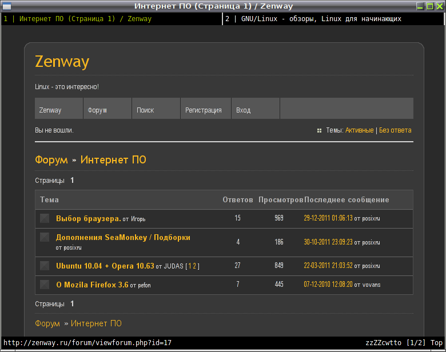446x352 pixels.
Task: Click the Просмотров column header
Action: pyautogui.click(x=281, y=199)
